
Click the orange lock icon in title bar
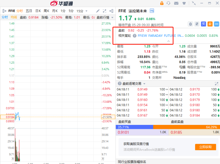(162, 3)
